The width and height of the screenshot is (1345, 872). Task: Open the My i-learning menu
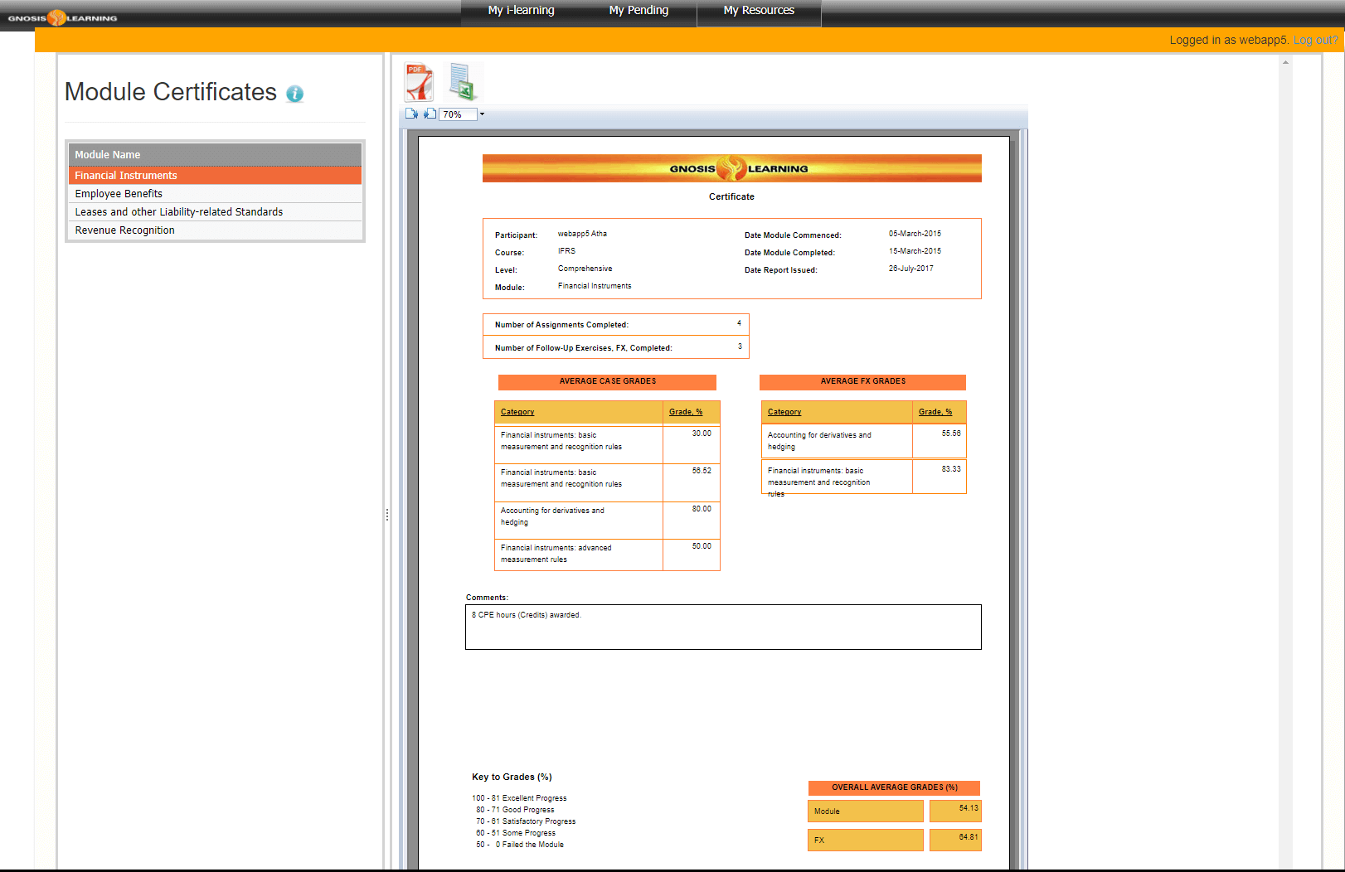521,11
